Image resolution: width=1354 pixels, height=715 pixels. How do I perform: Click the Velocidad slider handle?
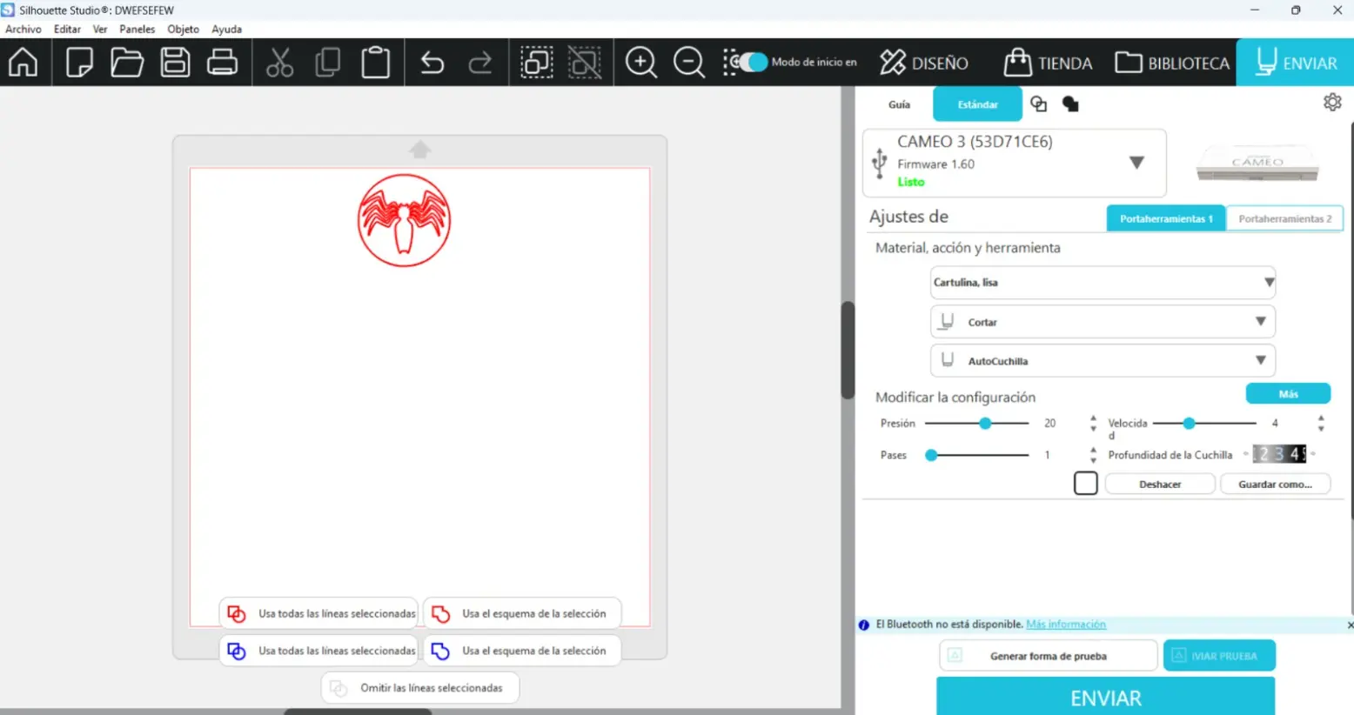(x=1189, y=424)
